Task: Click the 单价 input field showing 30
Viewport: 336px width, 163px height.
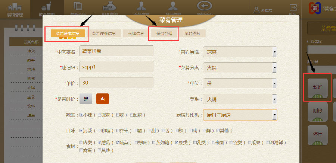Action: [x=116, y=83]
